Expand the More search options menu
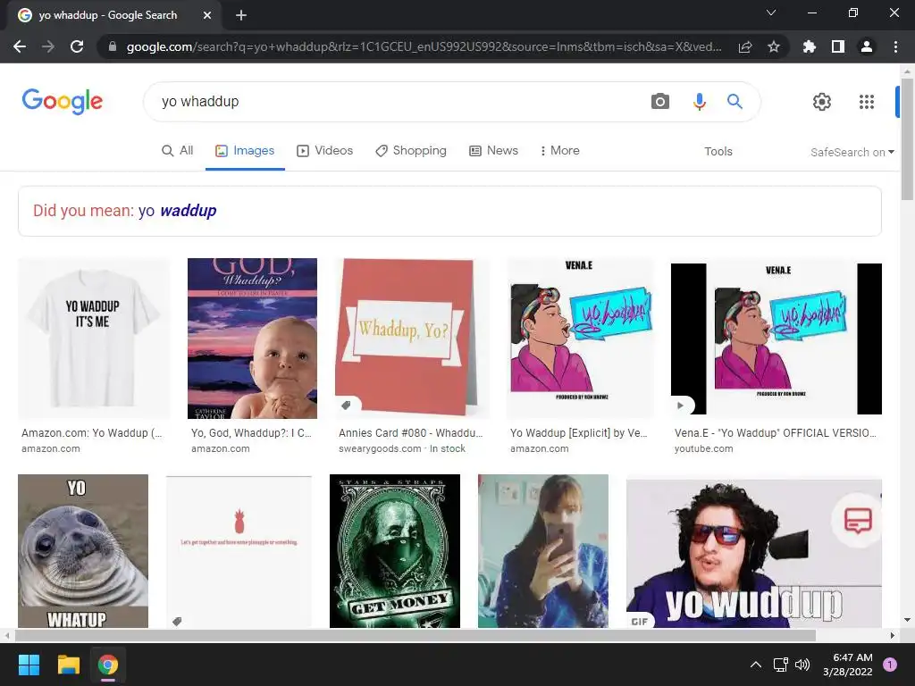 coord(559,150)
